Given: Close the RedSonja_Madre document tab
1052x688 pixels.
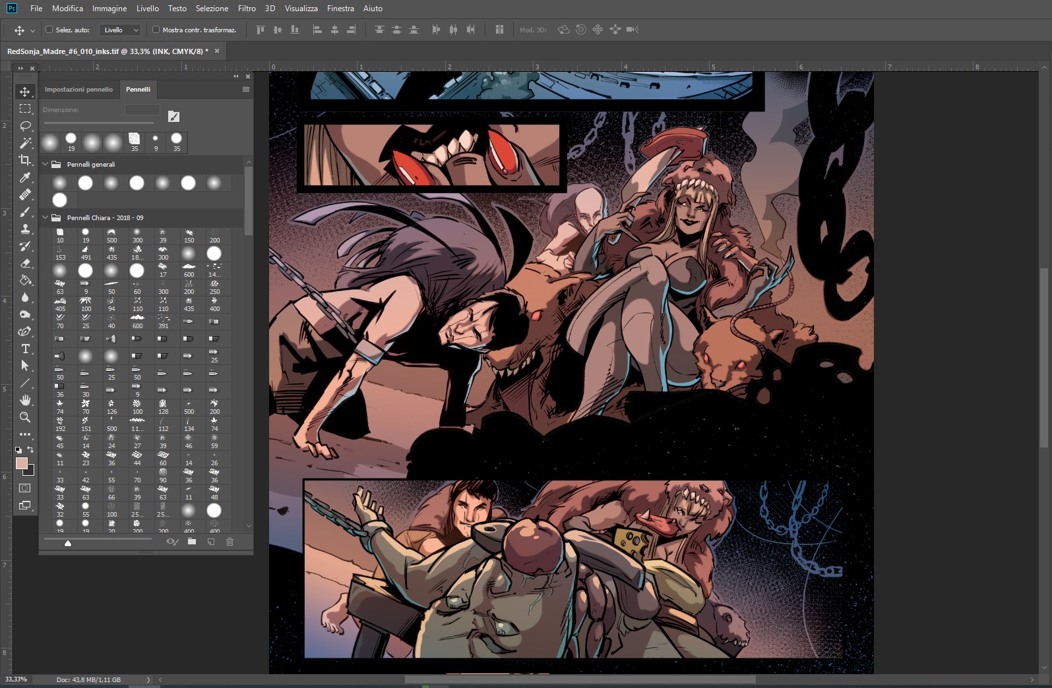Looking at the screenshot, I should (216, 51).
